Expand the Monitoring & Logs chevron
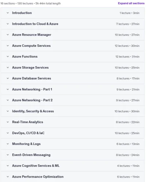 pyautogui.click(x=8, y=144)
